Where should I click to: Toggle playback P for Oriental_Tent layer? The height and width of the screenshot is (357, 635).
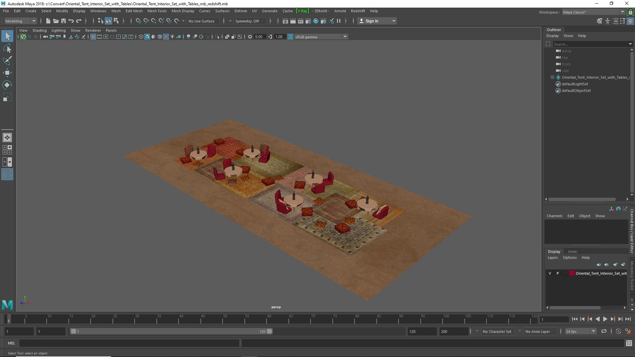pyautogui.click(x=558, y=273)
